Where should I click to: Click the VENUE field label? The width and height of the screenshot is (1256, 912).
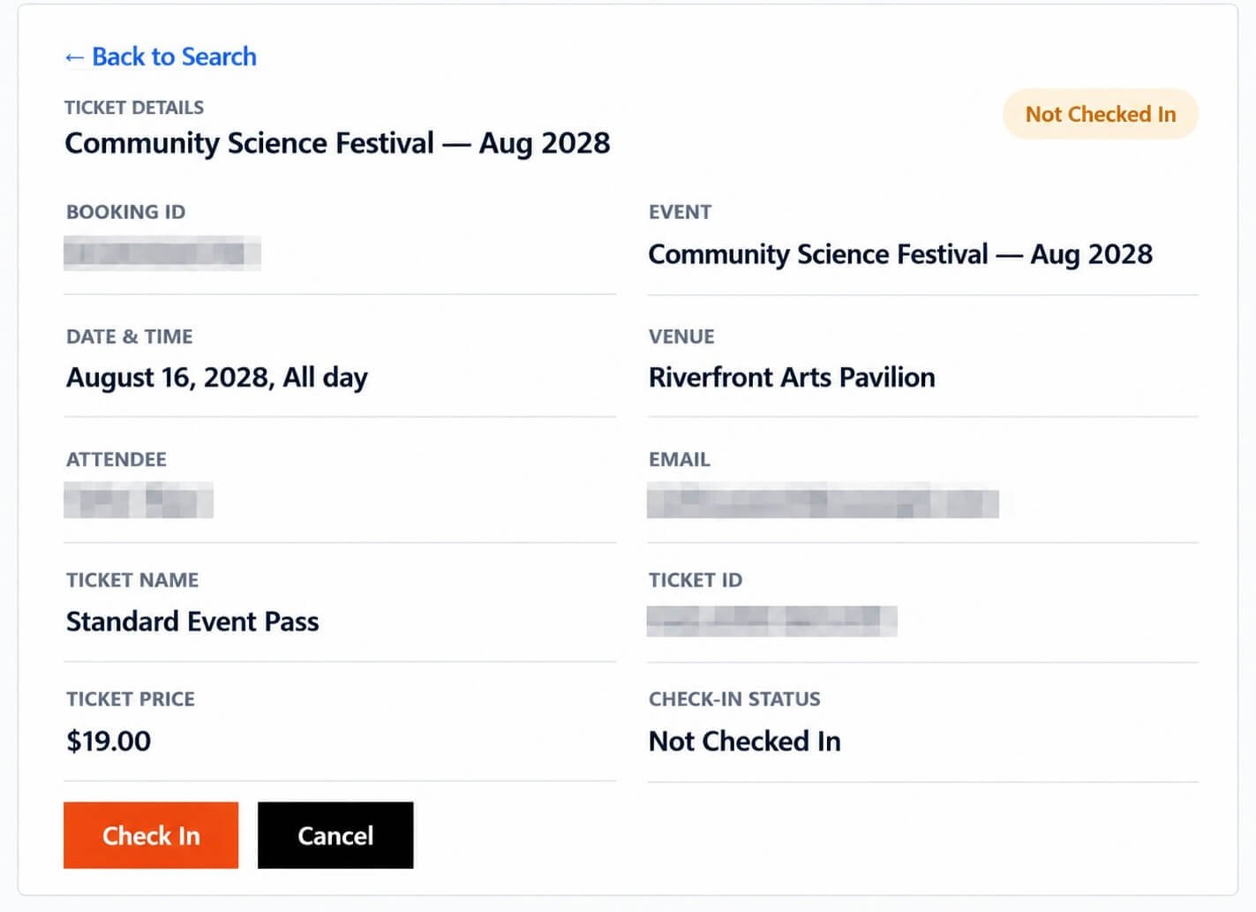(681, 336)
